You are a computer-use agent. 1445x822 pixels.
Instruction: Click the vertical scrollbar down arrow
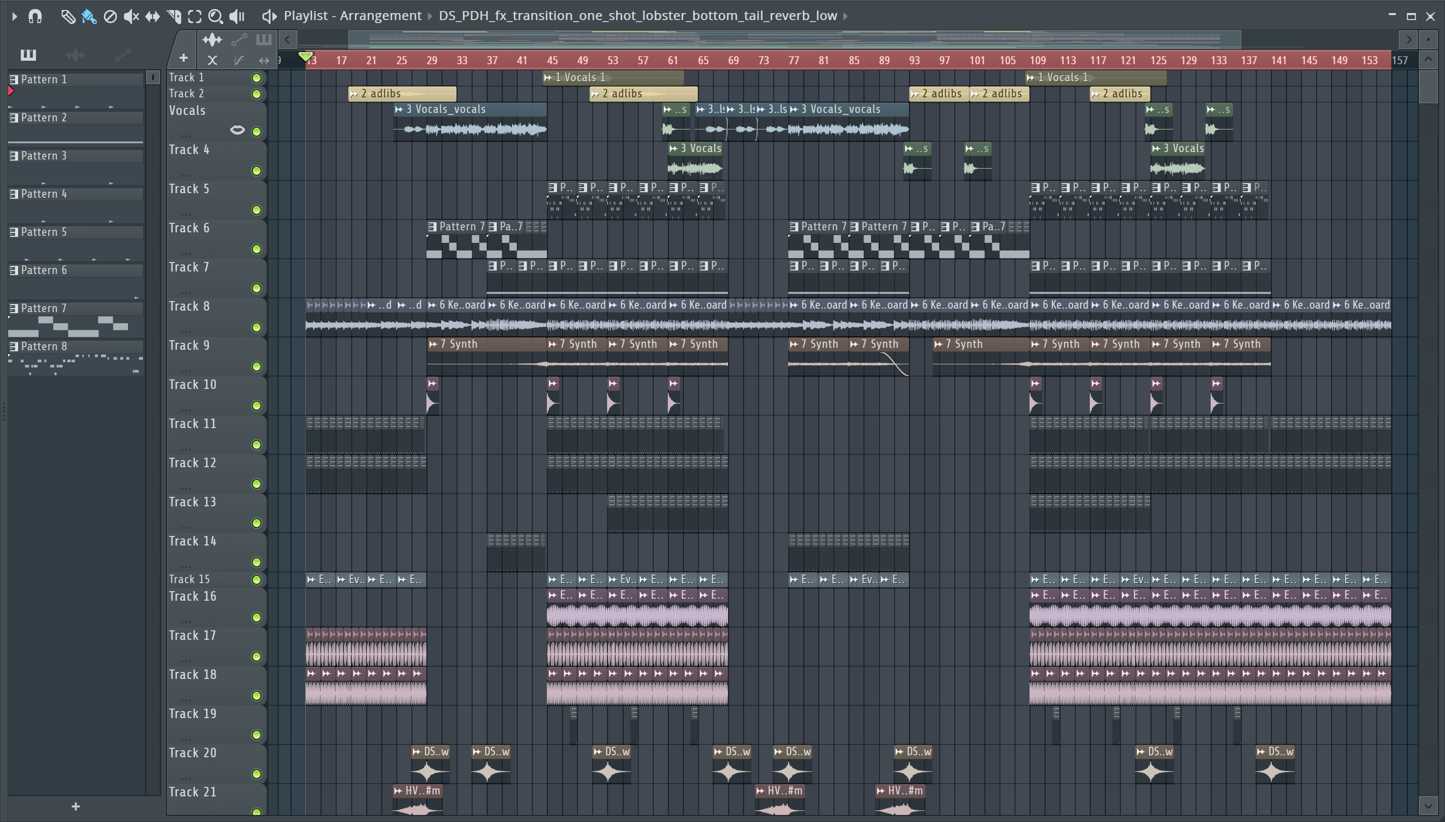1428,805
